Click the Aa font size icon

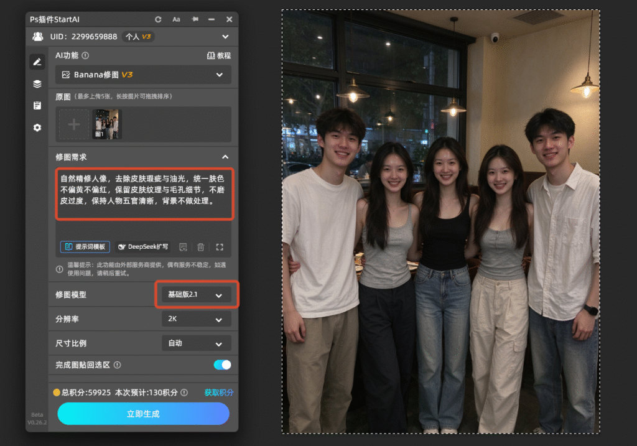[x=176, y=19]
